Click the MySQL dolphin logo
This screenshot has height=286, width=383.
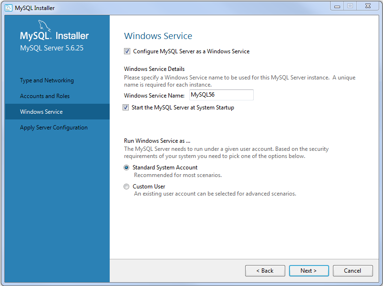44,26
